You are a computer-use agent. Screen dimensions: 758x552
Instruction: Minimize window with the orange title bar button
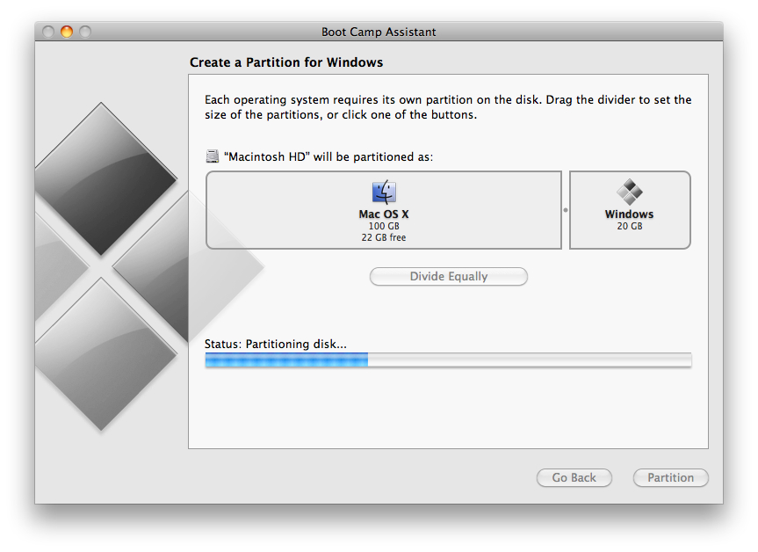click(67, 32)
